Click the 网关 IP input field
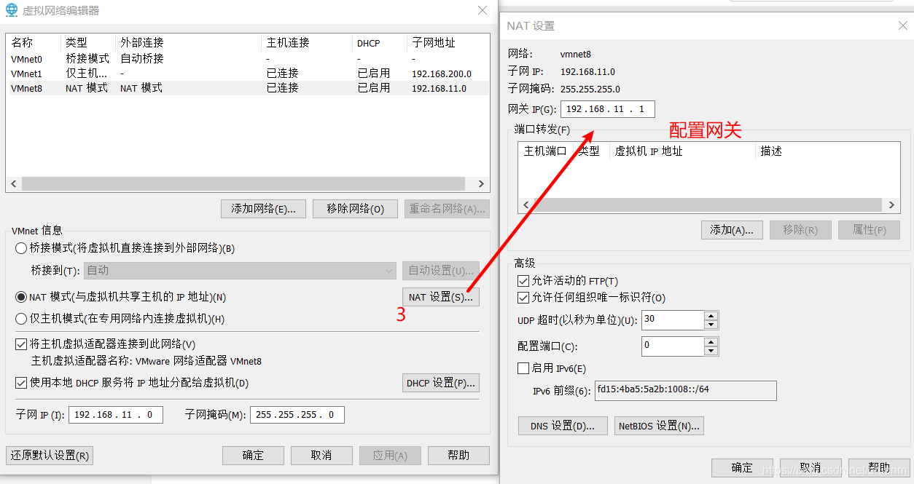914x484 pixels. (608, 109)
